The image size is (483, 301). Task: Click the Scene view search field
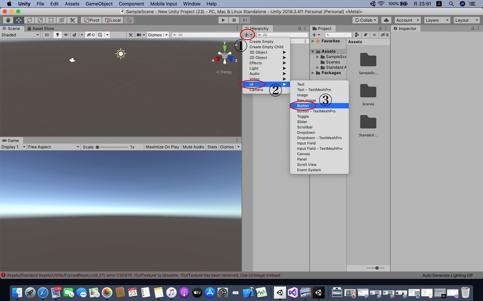[206, 35]
